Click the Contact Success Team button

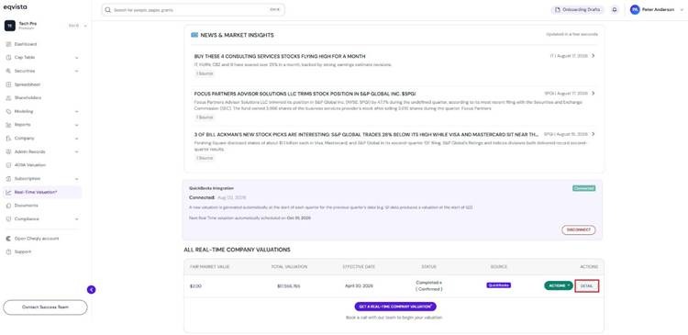click(x=45, y=307)
